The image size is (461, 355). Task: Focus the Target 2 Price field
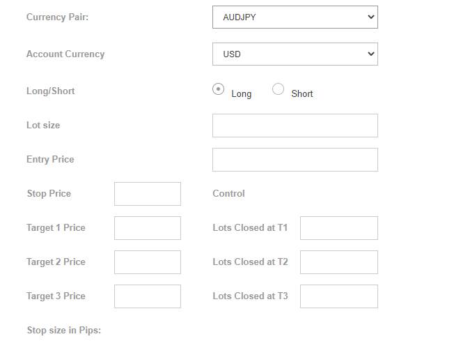[148, 262]
